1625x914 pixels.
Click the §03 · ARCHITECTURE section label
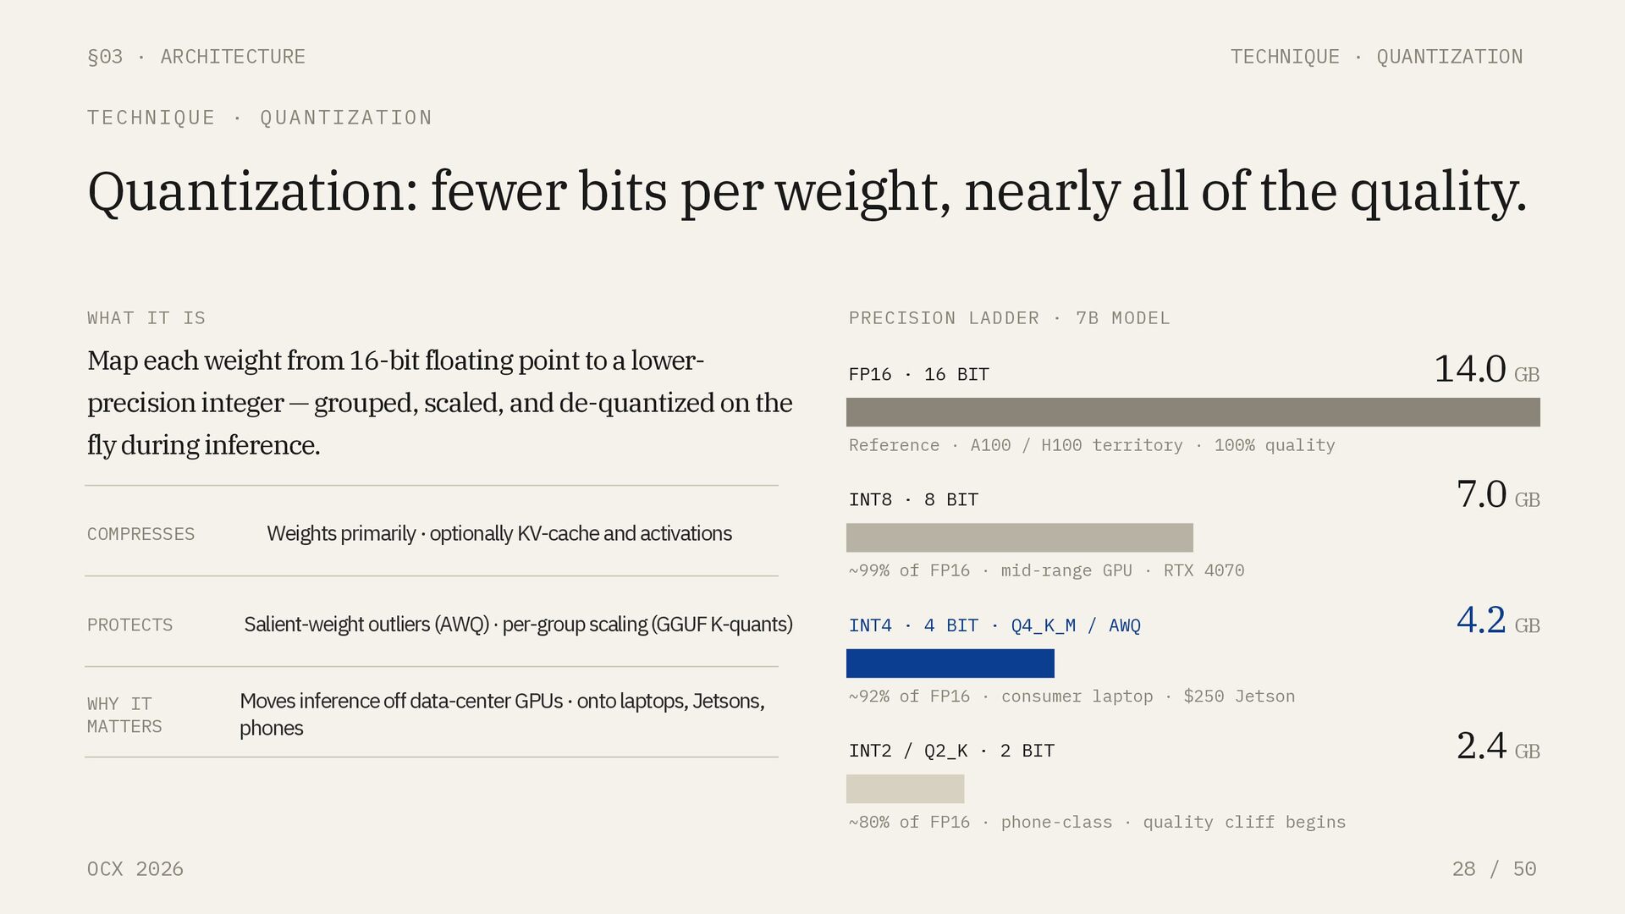click(196, 57)
